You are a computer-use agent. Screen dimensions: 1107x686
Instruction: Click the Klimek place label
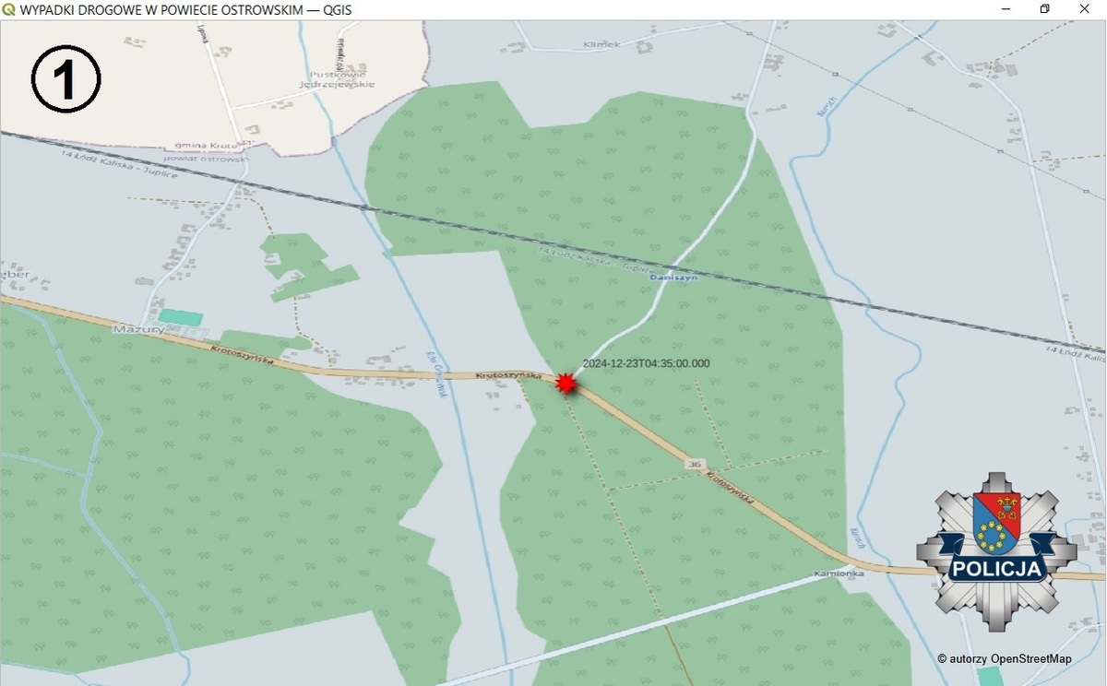(602, 43)
